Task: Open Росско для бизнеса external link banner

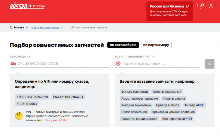Action: [x=169, y=11]
